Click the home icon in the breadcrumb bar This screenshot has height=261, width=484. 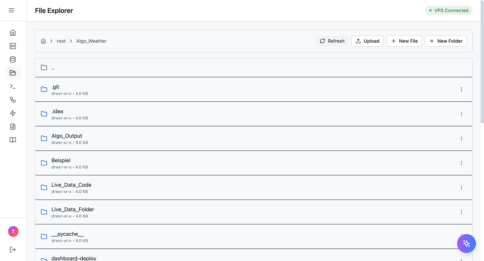(43, 41)
